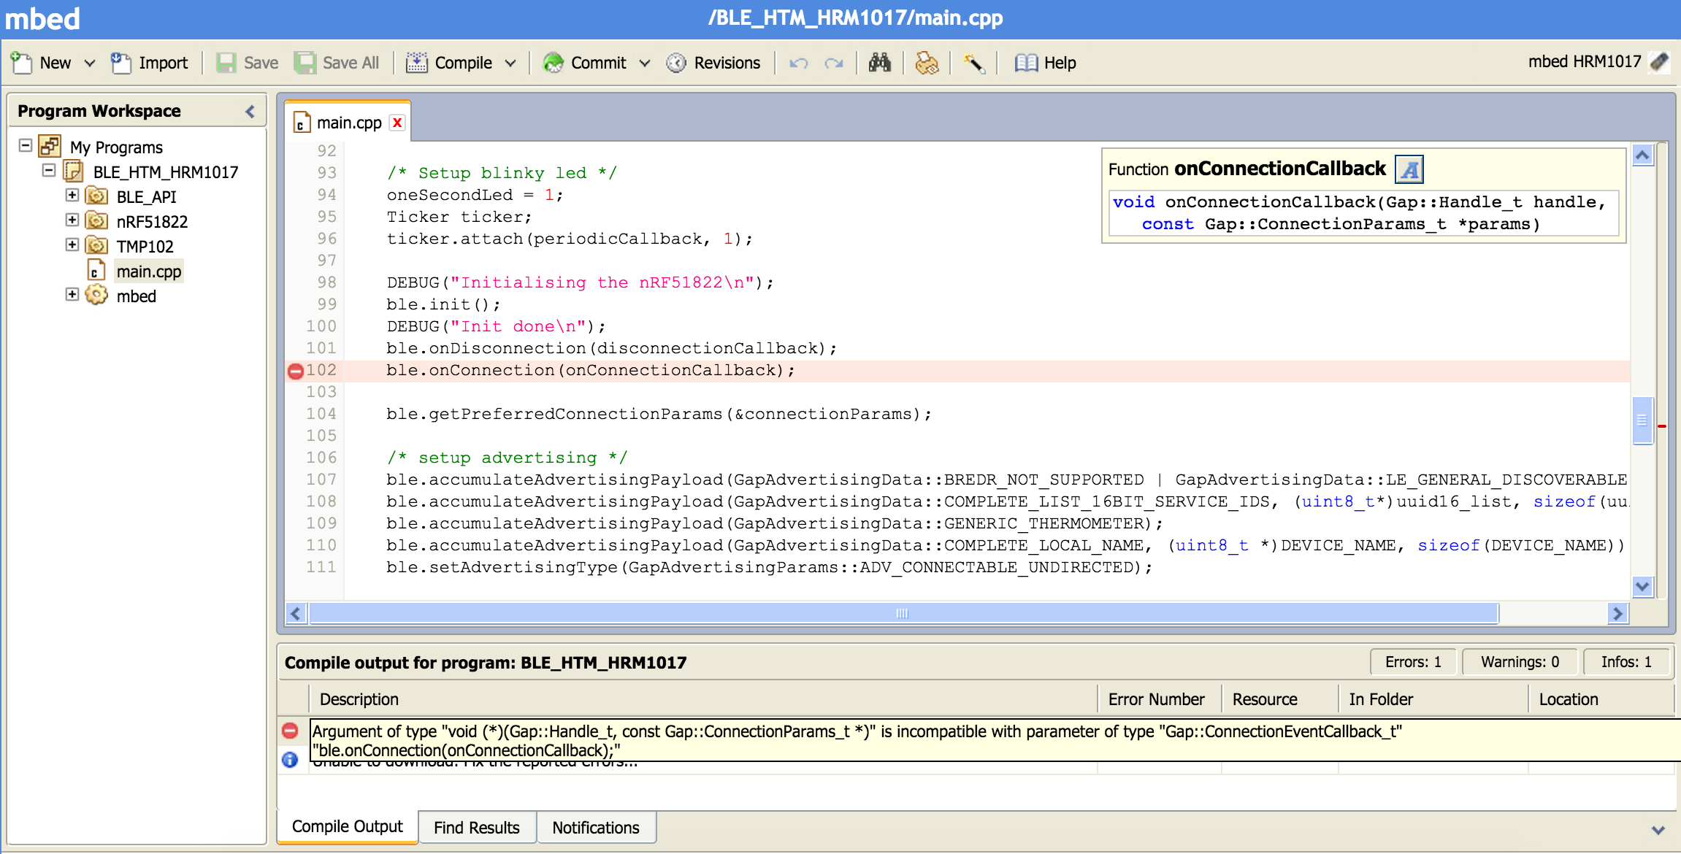The width and height of the screenshot is (1681, 854).
Task: Expand the BLE_API folder
Action: (72, 196)
